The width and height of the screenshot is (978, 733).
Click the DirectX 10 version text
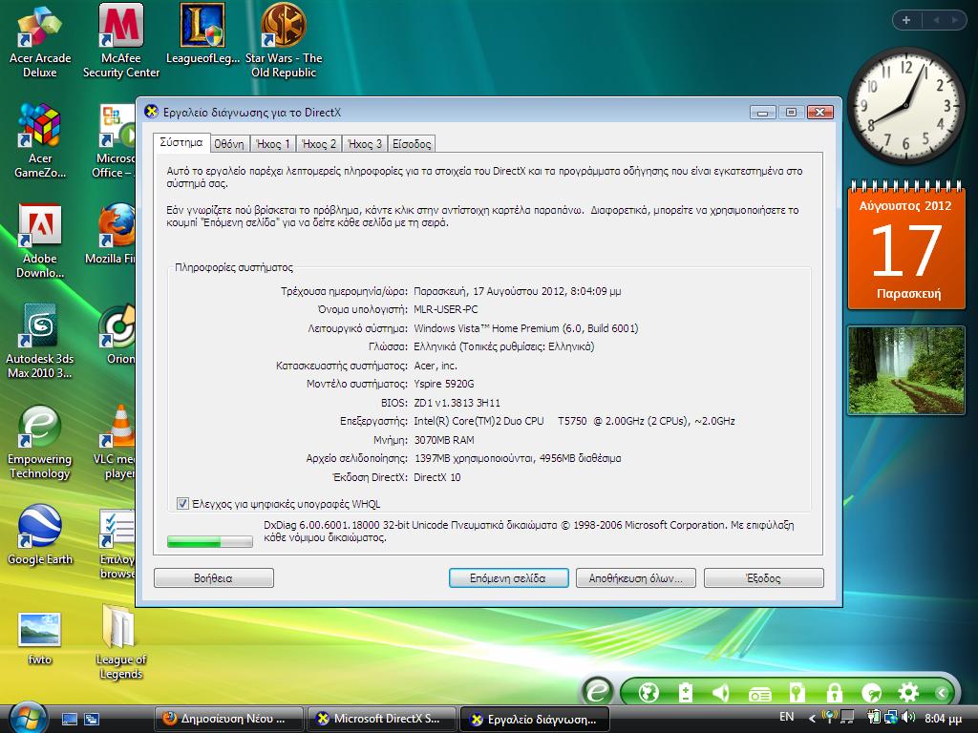[x=437, y=477]
